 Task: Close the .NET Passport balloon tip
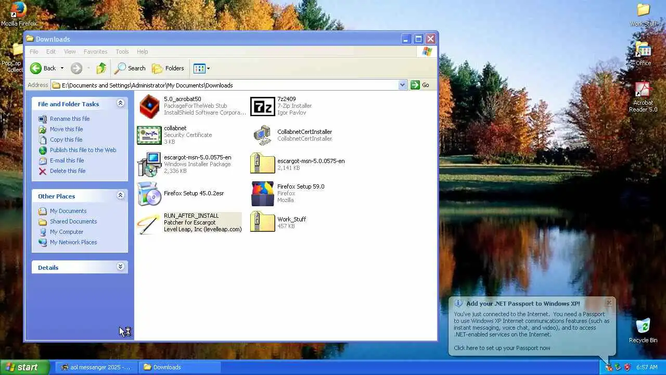click(x=609, y=303)
